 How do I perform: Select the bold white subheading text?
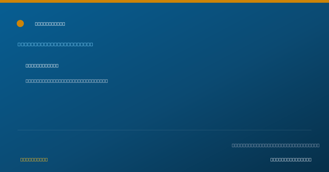coord(42,66)
